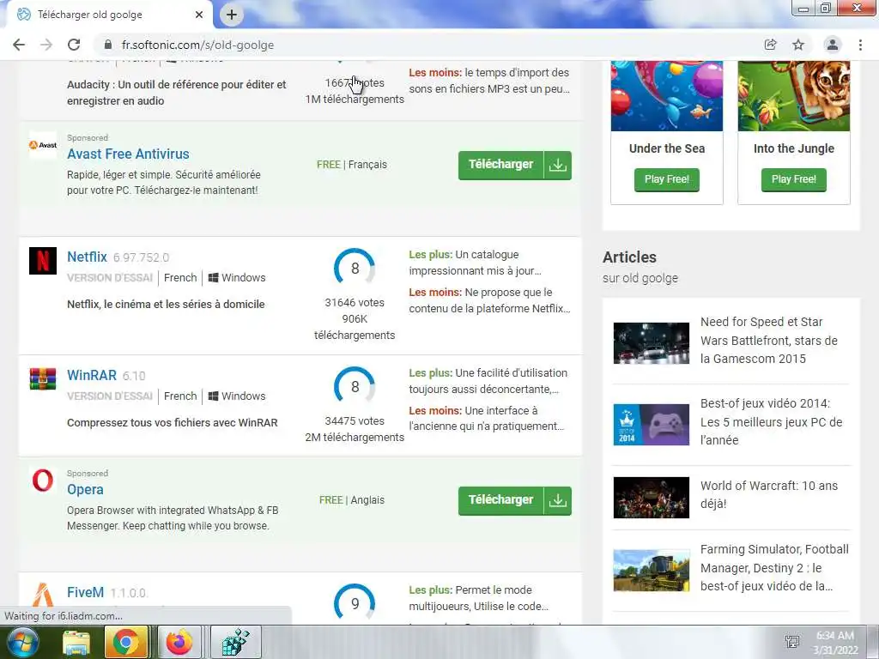Click Windows icon in WinRAR row

coord(213,396)
